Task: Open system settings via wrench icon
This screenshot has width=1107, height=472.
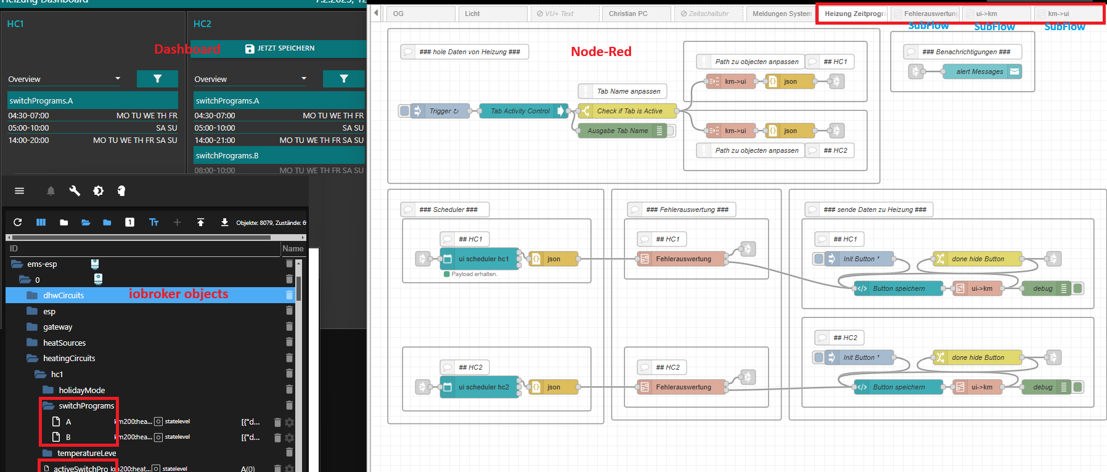Action: [75, 191]
